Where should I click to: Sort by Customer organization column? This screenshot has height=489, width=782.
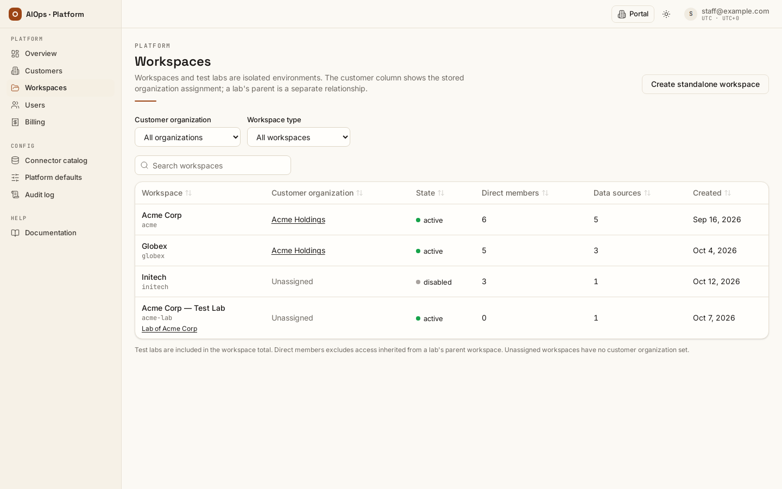pyautogui.click(x=317, y=193)
